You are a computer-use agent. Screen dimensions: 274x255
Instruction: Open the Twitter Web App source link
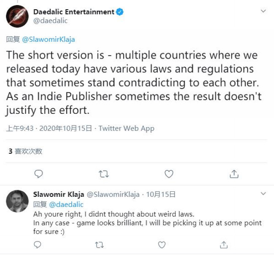click(x=126, y=129)
